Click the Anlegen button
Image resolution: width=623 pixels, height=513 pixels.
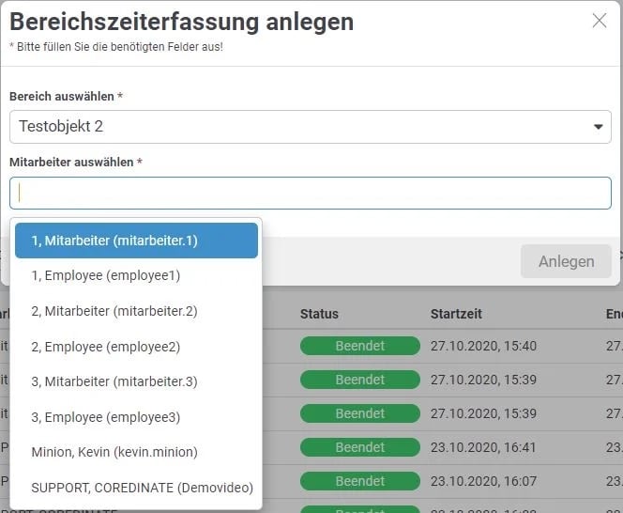coord(566,261)
